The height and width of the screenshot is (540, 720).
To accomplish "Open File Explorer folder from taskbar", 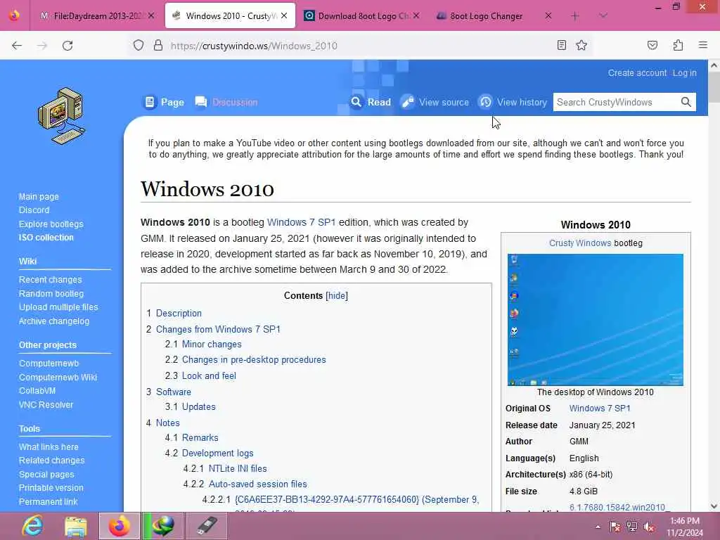I will pos(76,526).
